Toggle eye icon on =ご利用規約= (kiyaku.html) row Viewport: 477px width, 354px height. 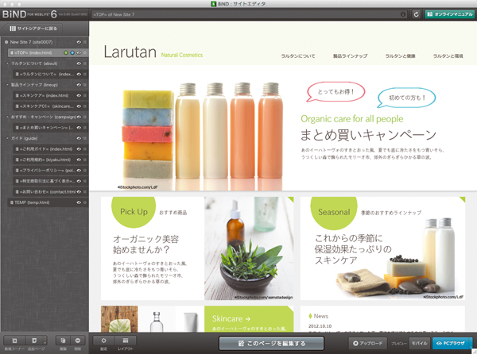coord(79,160)
